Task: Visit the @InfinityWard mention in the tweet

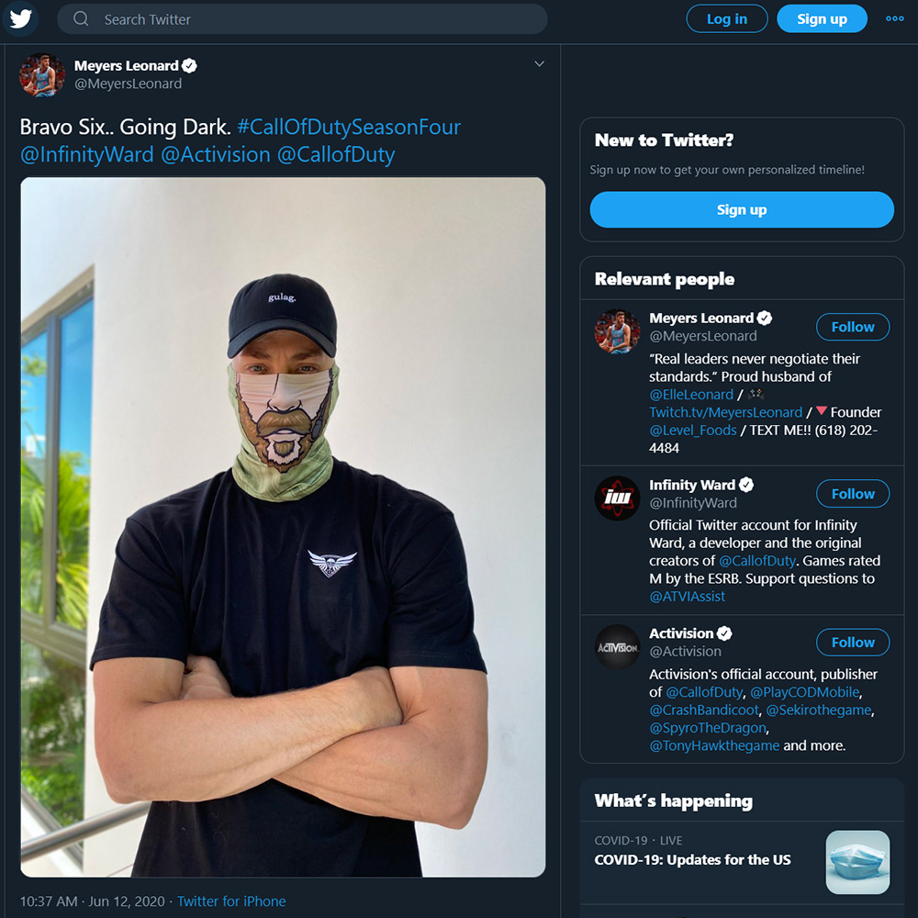Action: (x=87, y=154)
